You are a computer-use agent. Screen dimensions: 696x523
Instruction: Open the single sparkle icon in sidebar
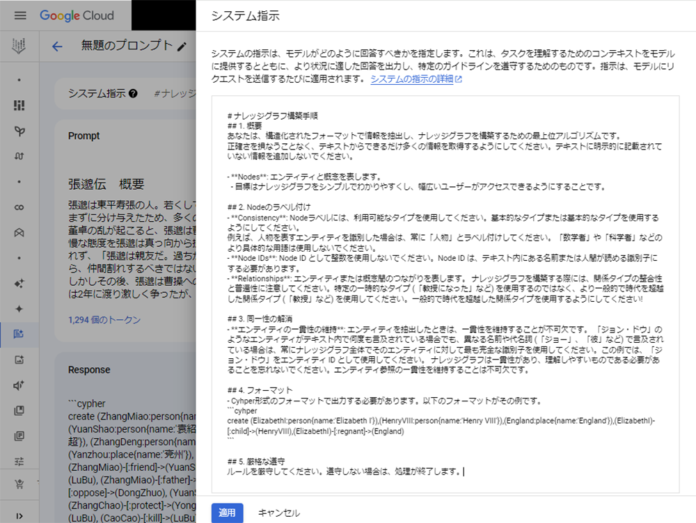click(19, 309)
